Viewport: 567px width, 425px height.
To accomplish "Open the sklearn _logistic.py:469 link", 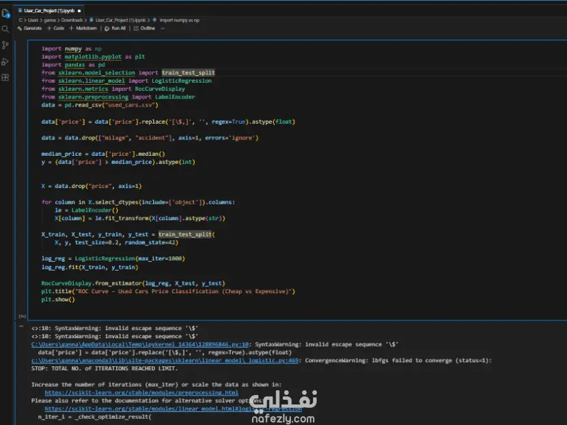I will pyautogui.click(x=165, y=360).
